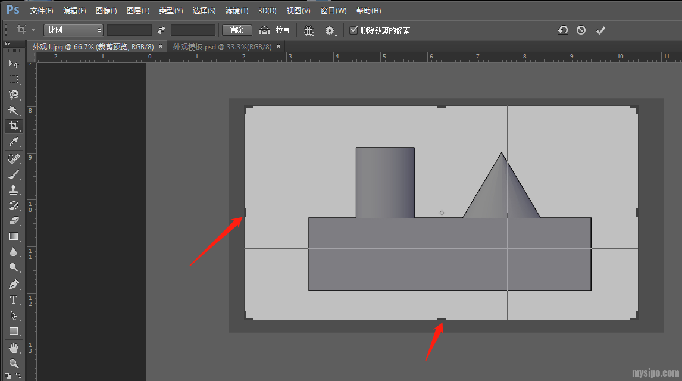Open the crop overlay grid options
The image size is (682, 381).
(x=308, y=30)
